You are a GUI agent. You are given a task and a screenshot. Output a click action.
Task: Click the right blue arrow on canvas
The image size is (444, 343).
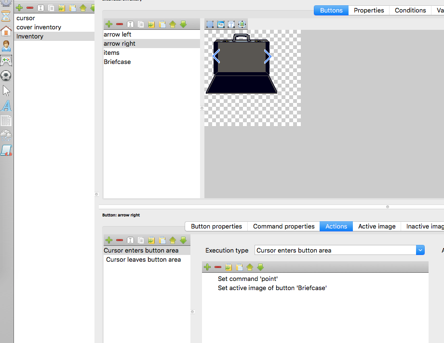coord(268,56)
